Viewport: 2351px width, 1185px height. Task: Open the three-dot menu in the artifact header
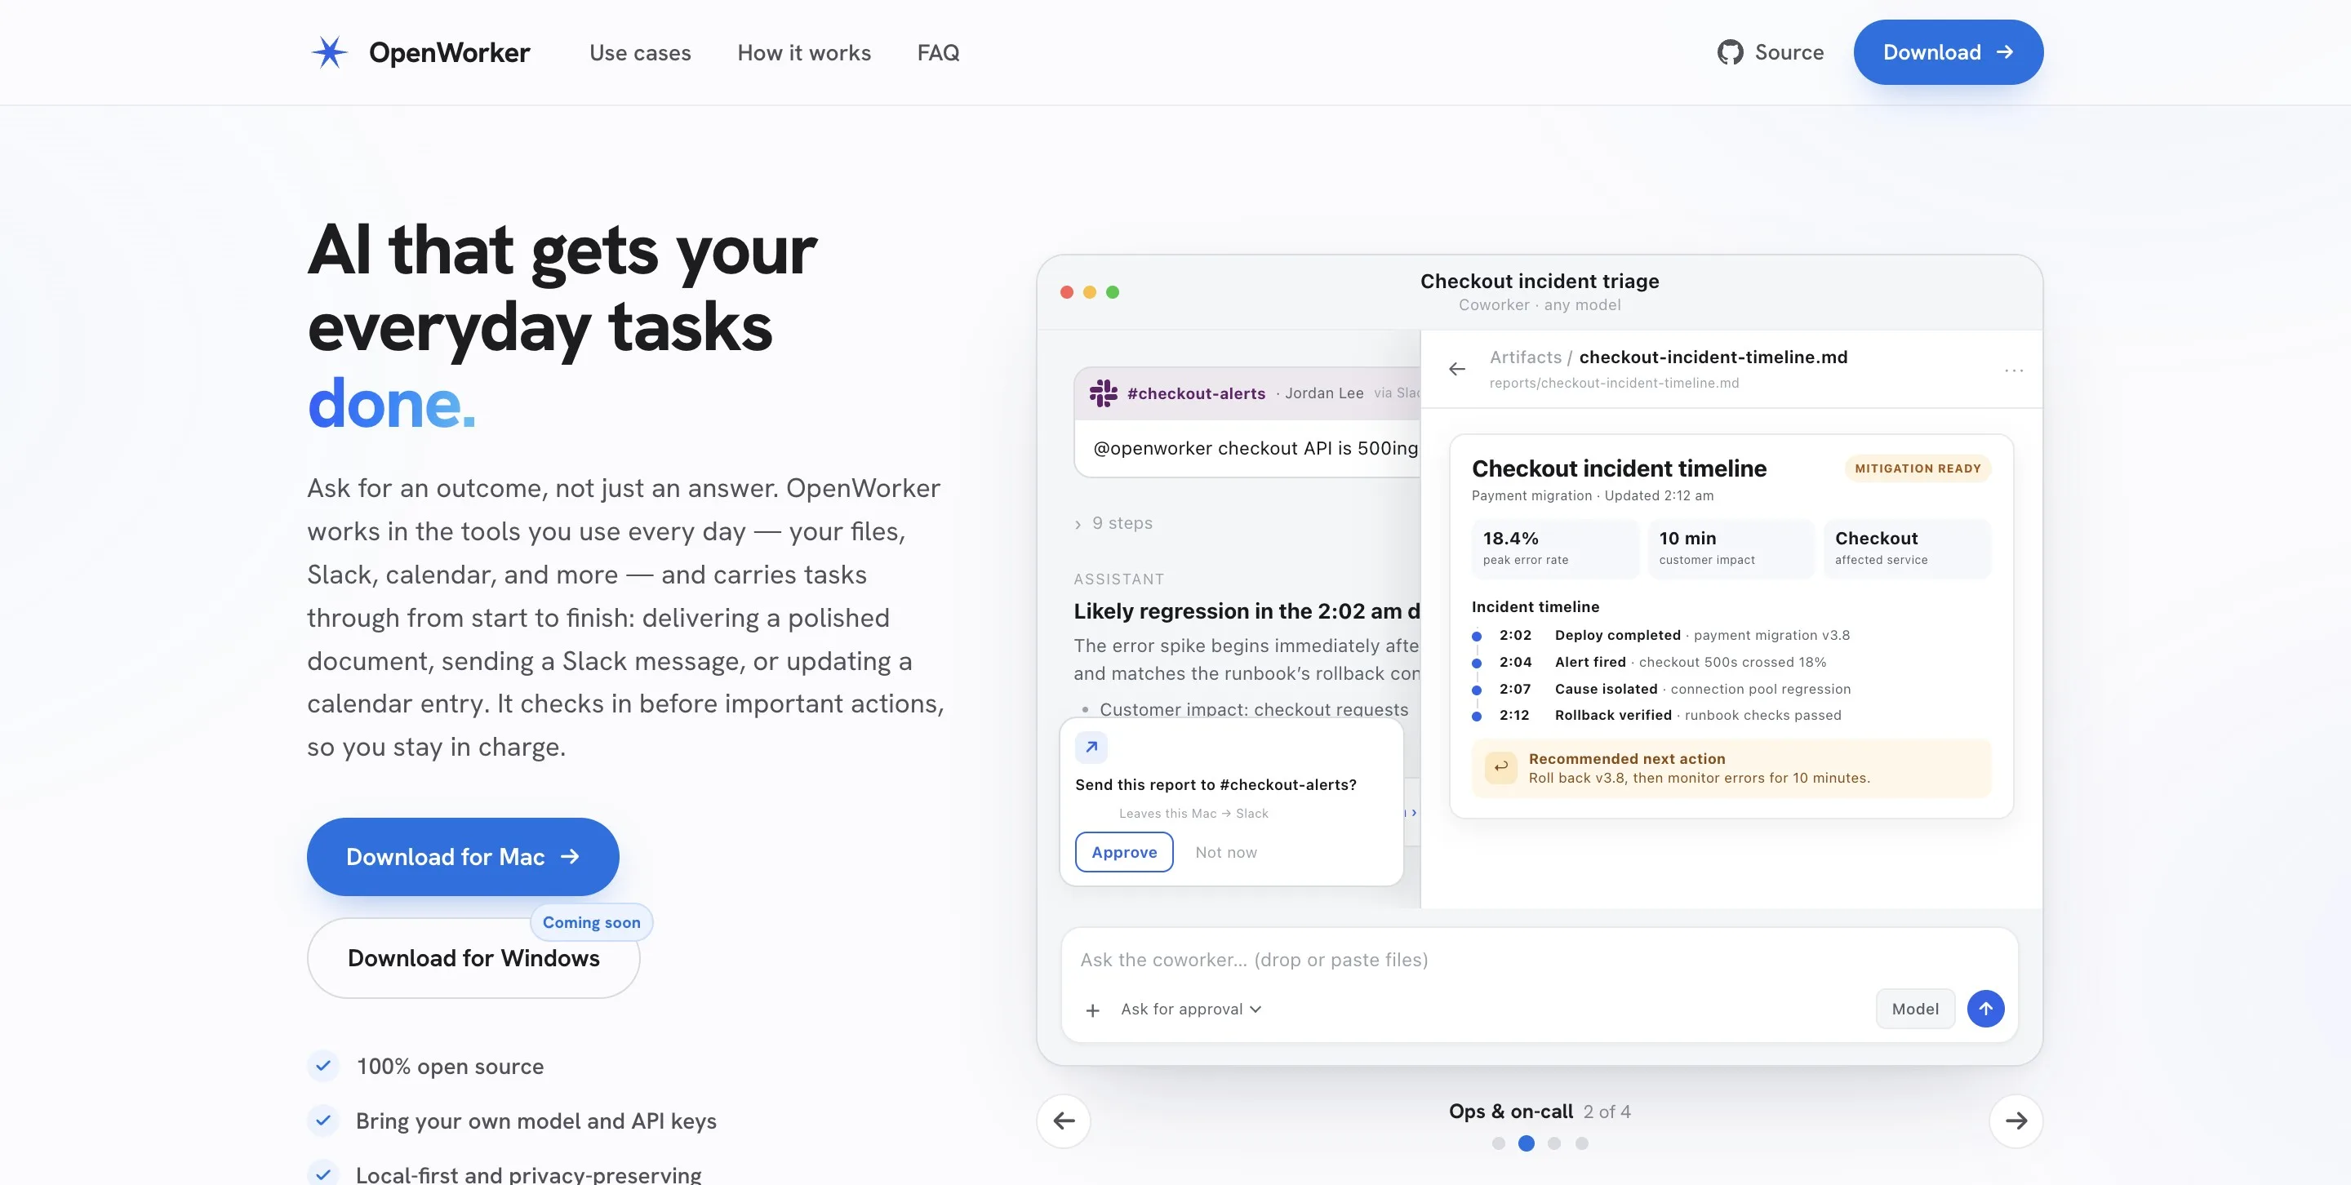click(x=2013, y=370)
